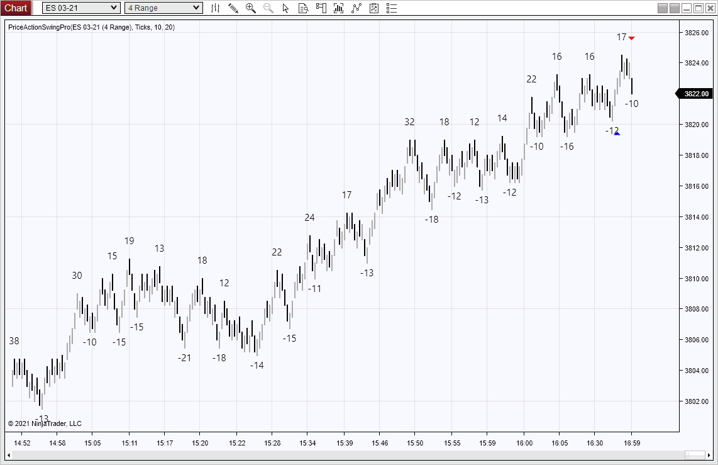Click the 14:52 time axis label
Image resolution: width=718 pixels, height=465 pixels.
coord(22,443)
